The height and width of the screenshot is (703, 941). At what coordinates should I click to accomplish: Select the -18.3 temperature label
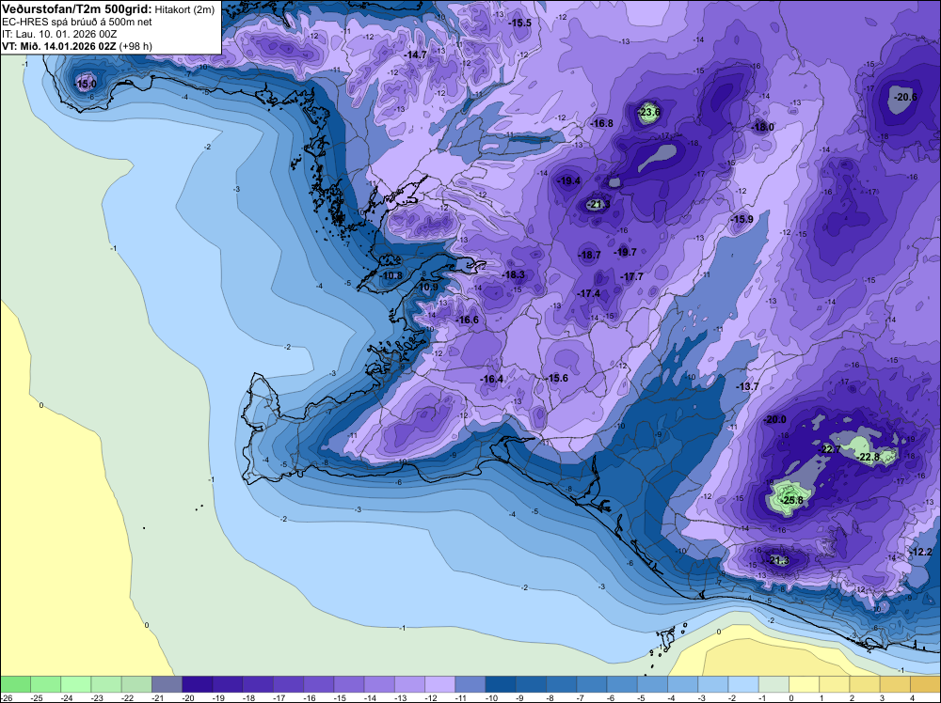(514, 274)
